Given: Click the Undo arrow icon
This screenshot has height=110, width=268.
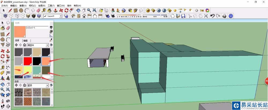Looking at the screenshot, I should pyautogui.click(x=212, y=16).
